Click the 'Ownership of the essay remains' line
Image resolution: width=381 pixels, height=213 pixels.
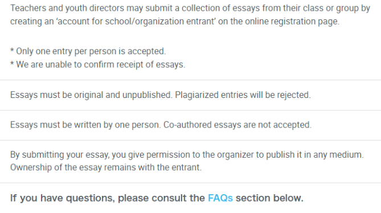(x=106, y=167)
